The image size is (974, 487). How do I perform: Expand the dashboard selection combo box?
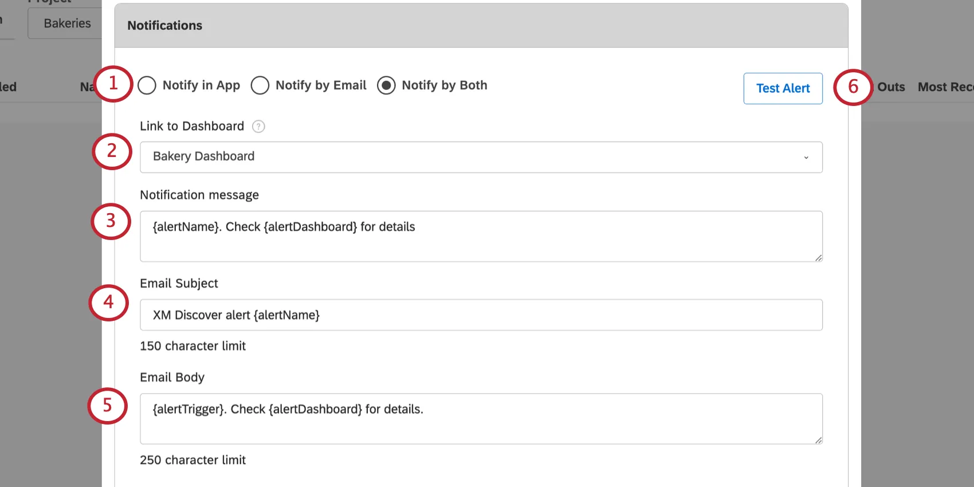tap(481, 157)
